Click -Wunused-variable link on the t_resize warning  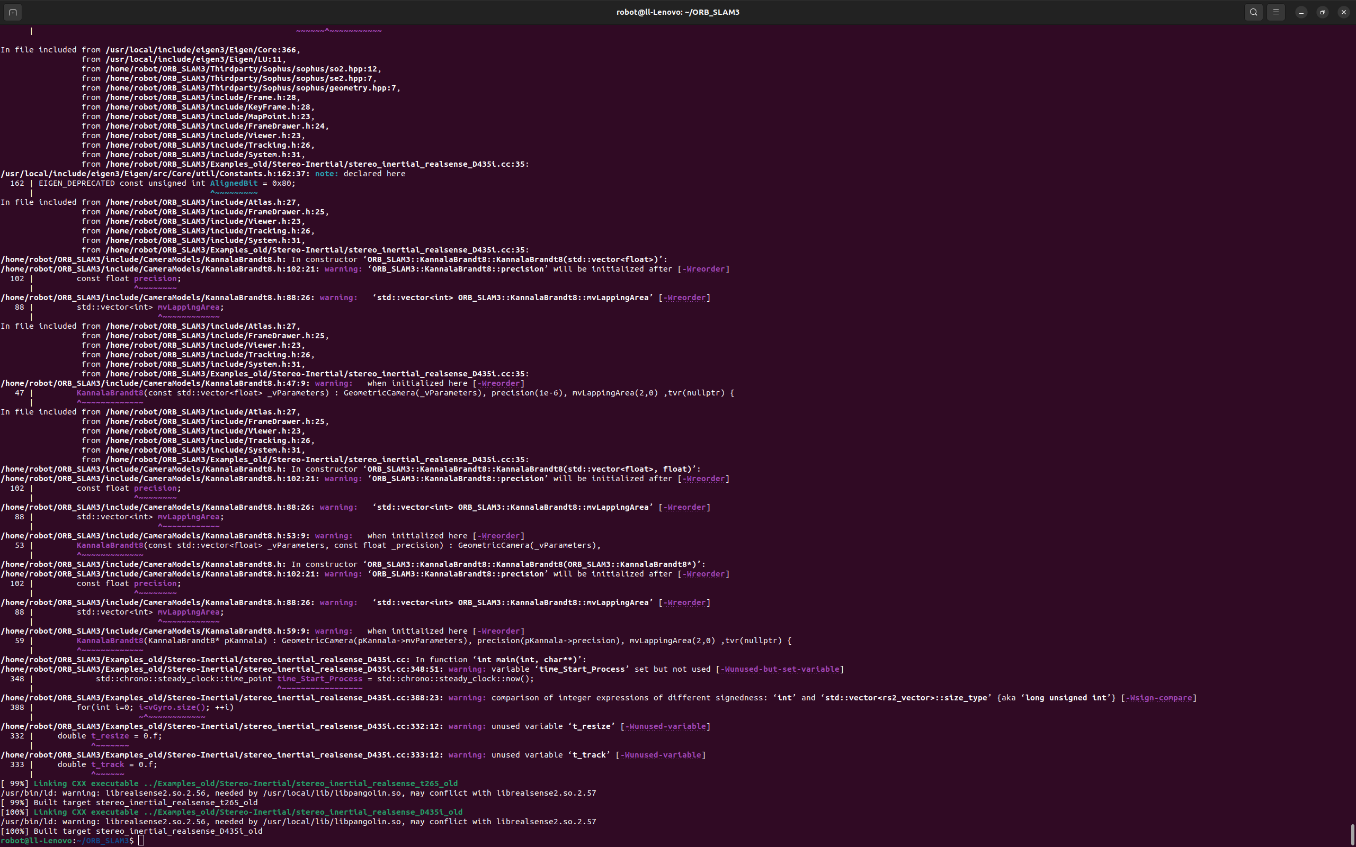click(x=665, y=726)
